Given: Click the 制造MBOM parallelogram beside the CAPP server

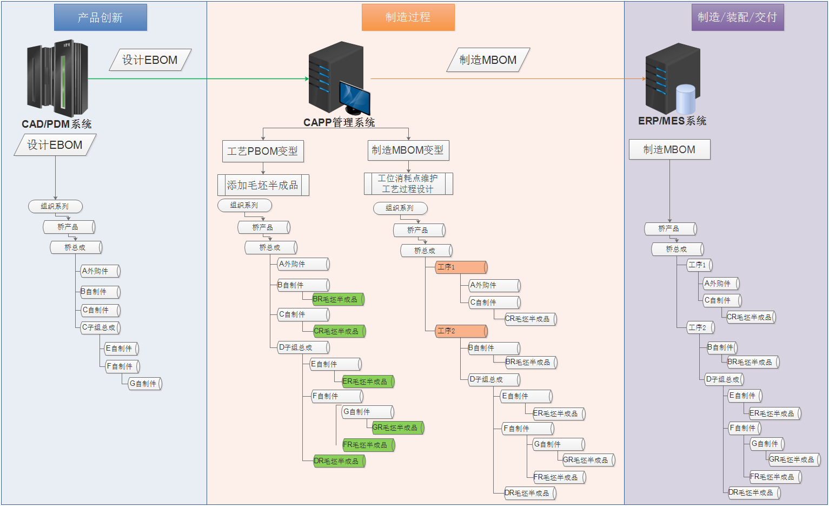Looking at the screenshot, I should [x=488, y=60].
